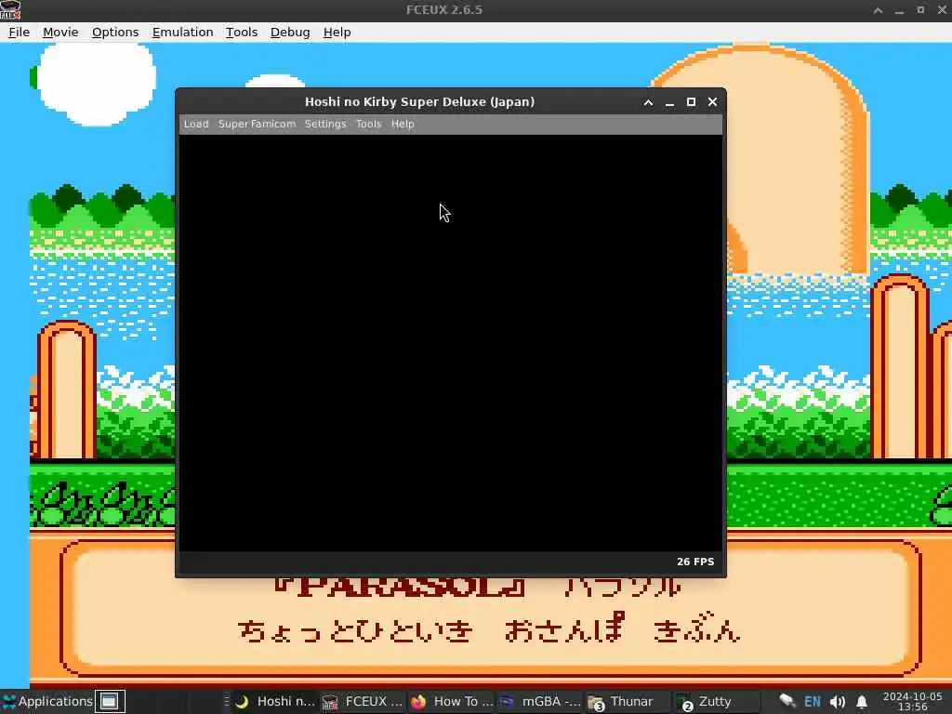The height and width of the screenshot is (714, 952).
Task: Maximize the Hoshi no Kirby window
Action: tap(691, 102)
